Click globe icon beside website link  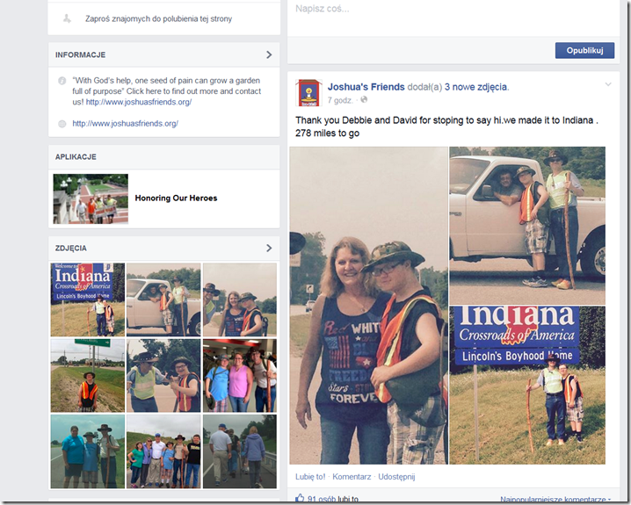click(62, 124)
